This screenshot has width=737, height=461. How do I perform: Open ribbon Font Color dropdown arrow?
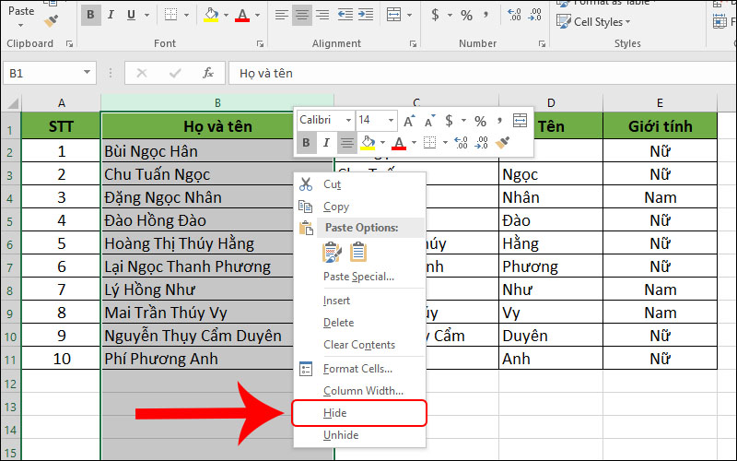[257, 15]
